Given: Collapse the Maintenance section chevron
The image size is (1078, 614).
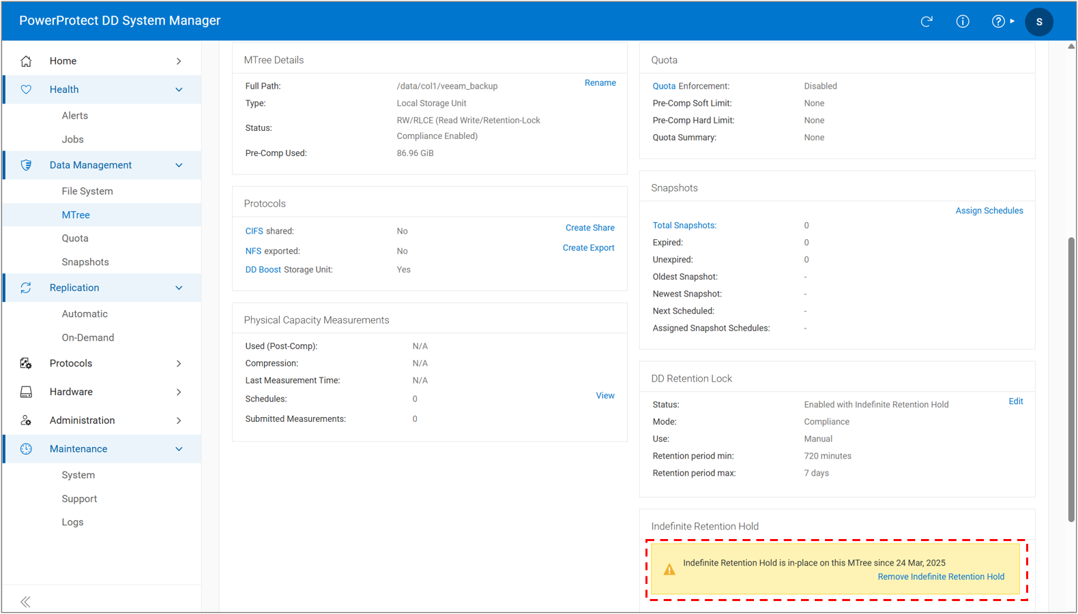Looking at the screenshot, I should (179, 449).
